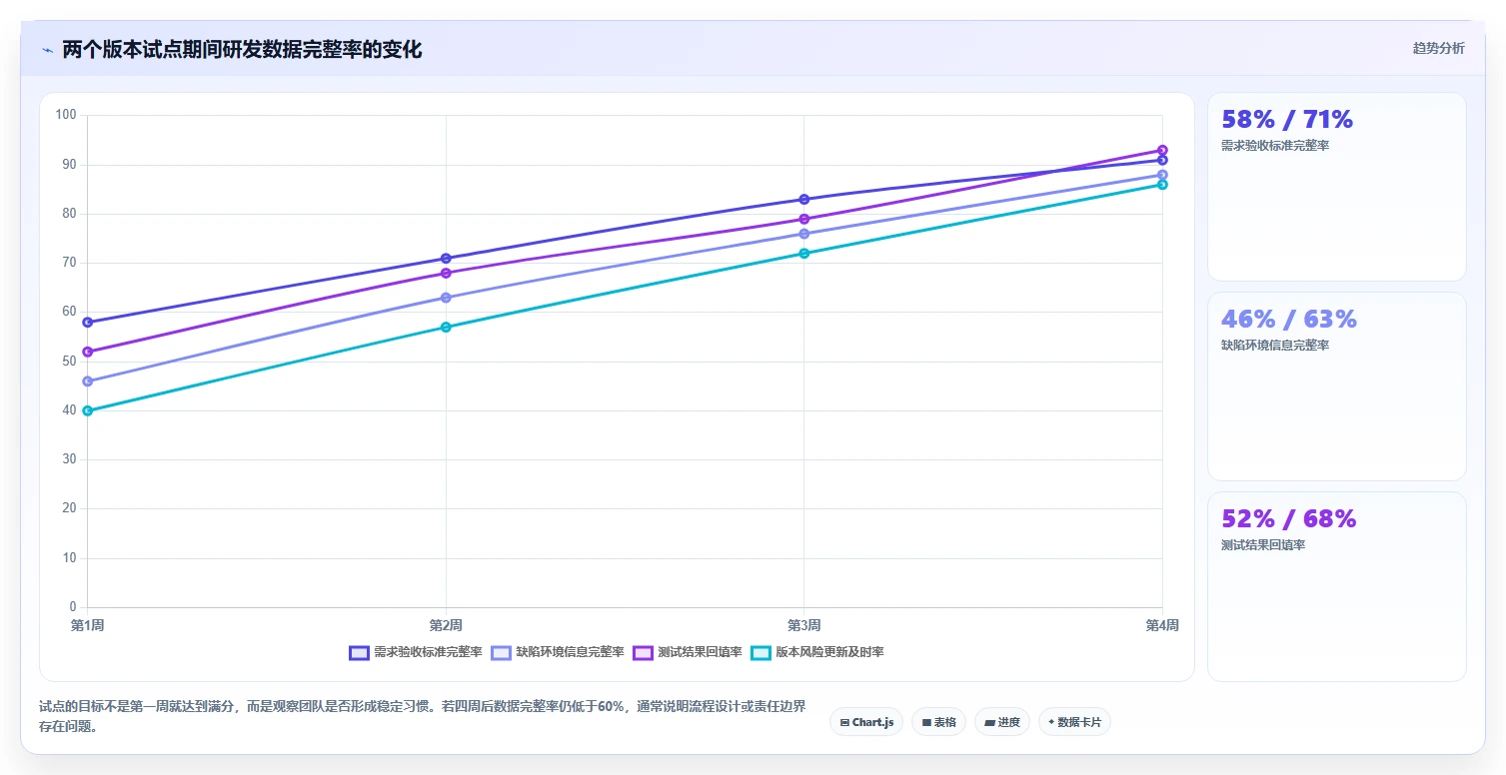This screenshot has height=775, width=1506.
Task: Toggle 测试结果回填率 legend swatch
Action: point(643,652)
